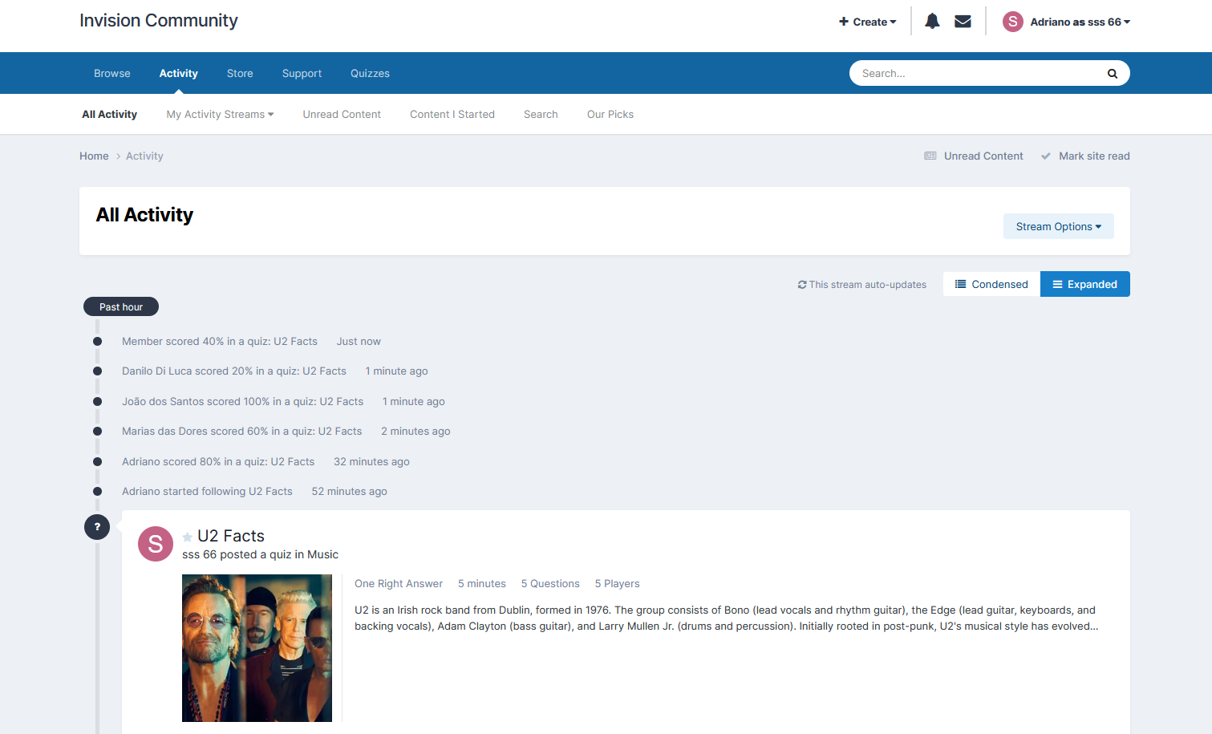Click the Music category link on quiz card

[322, 555]
